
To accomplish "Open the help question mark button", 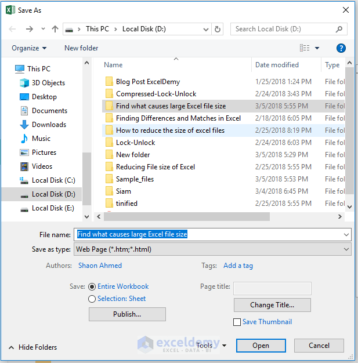I will tap(341, 48).
